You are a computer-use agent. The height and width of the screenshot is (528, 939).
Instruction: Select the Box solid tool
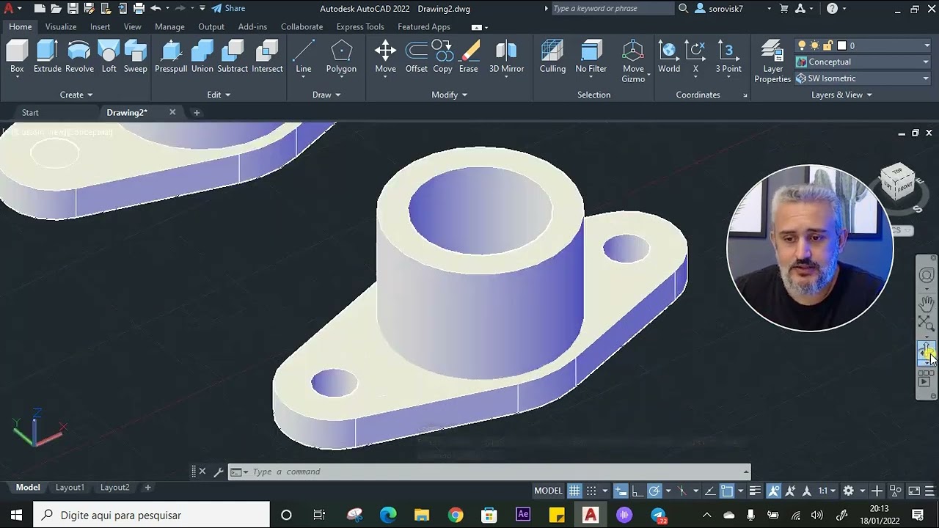(17, 57)
